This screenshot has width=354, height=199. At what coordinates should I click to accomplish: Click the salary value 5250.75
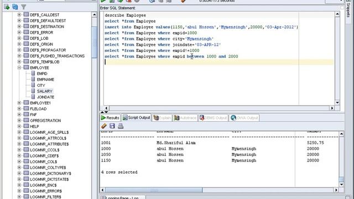click(x=315, y=143)
